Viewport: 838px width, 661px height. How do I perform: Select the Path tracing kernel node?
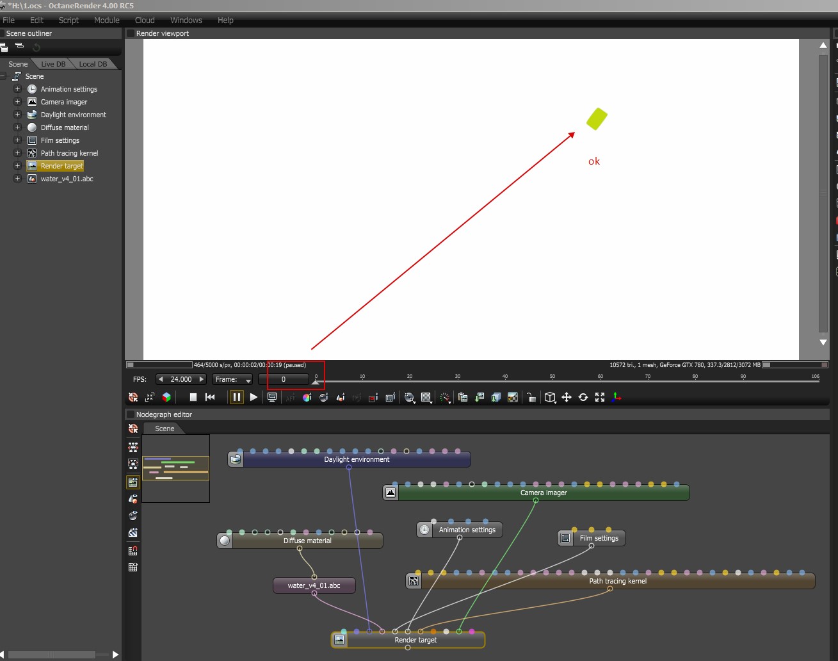tap(611, 581)
